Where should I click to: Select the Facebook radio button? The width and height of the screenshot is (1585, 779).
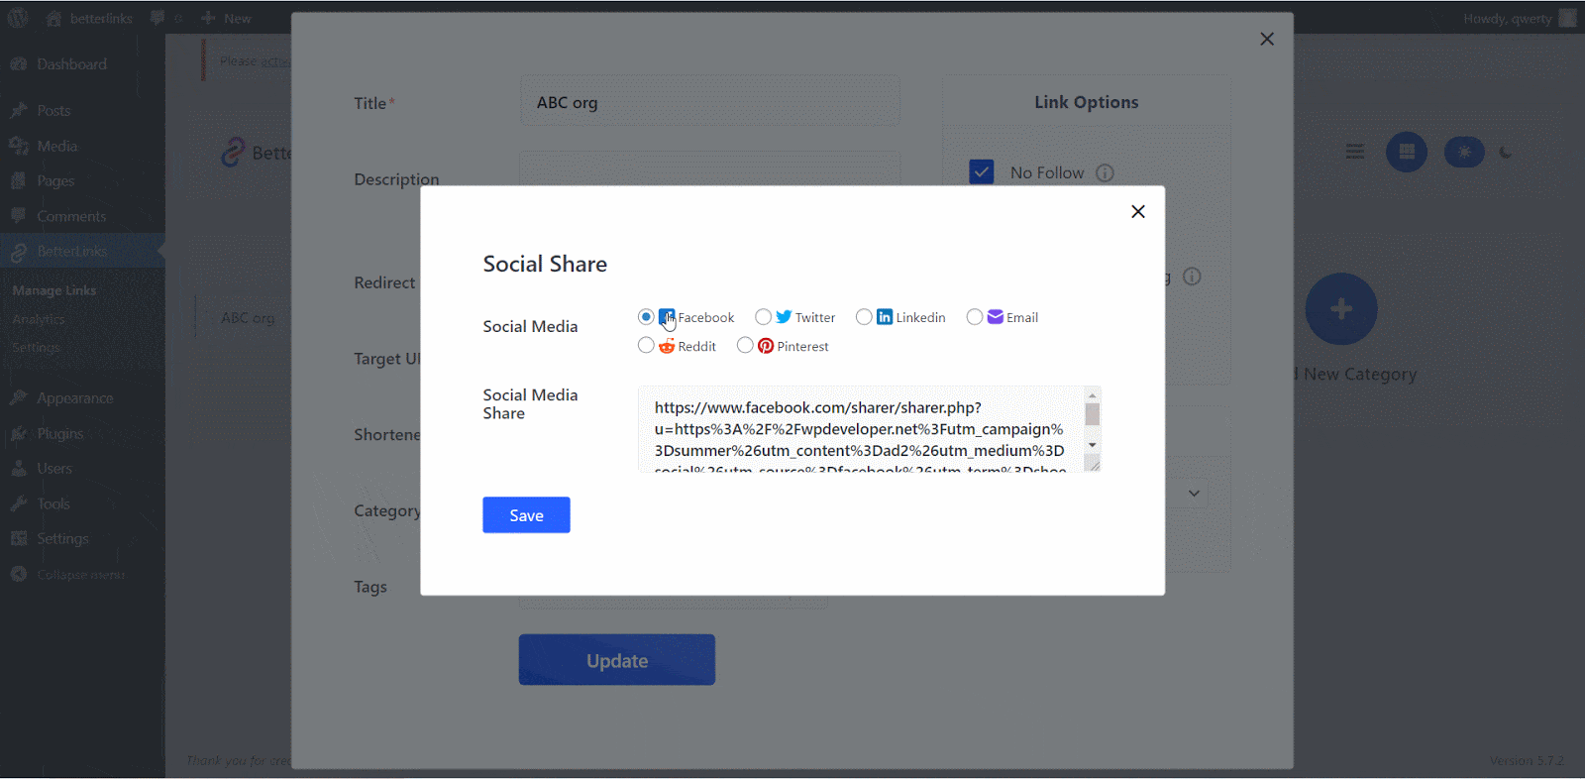click(x=646, y=317)
